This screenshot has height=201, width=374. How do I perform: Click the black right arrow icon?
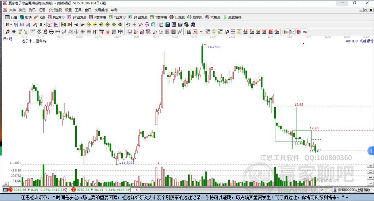82,24
